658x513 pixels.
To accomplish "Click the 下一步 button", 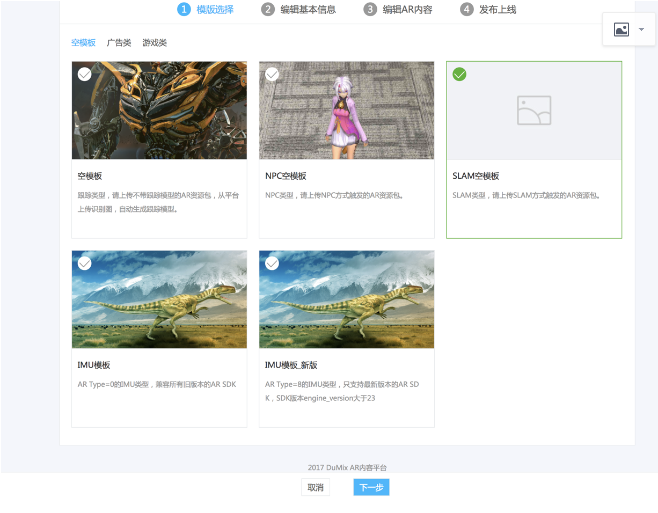I will point(371,487).
